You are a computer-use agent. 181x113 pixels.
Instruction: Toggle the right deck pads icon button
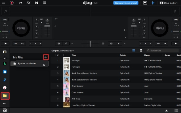tap(111, 44)
